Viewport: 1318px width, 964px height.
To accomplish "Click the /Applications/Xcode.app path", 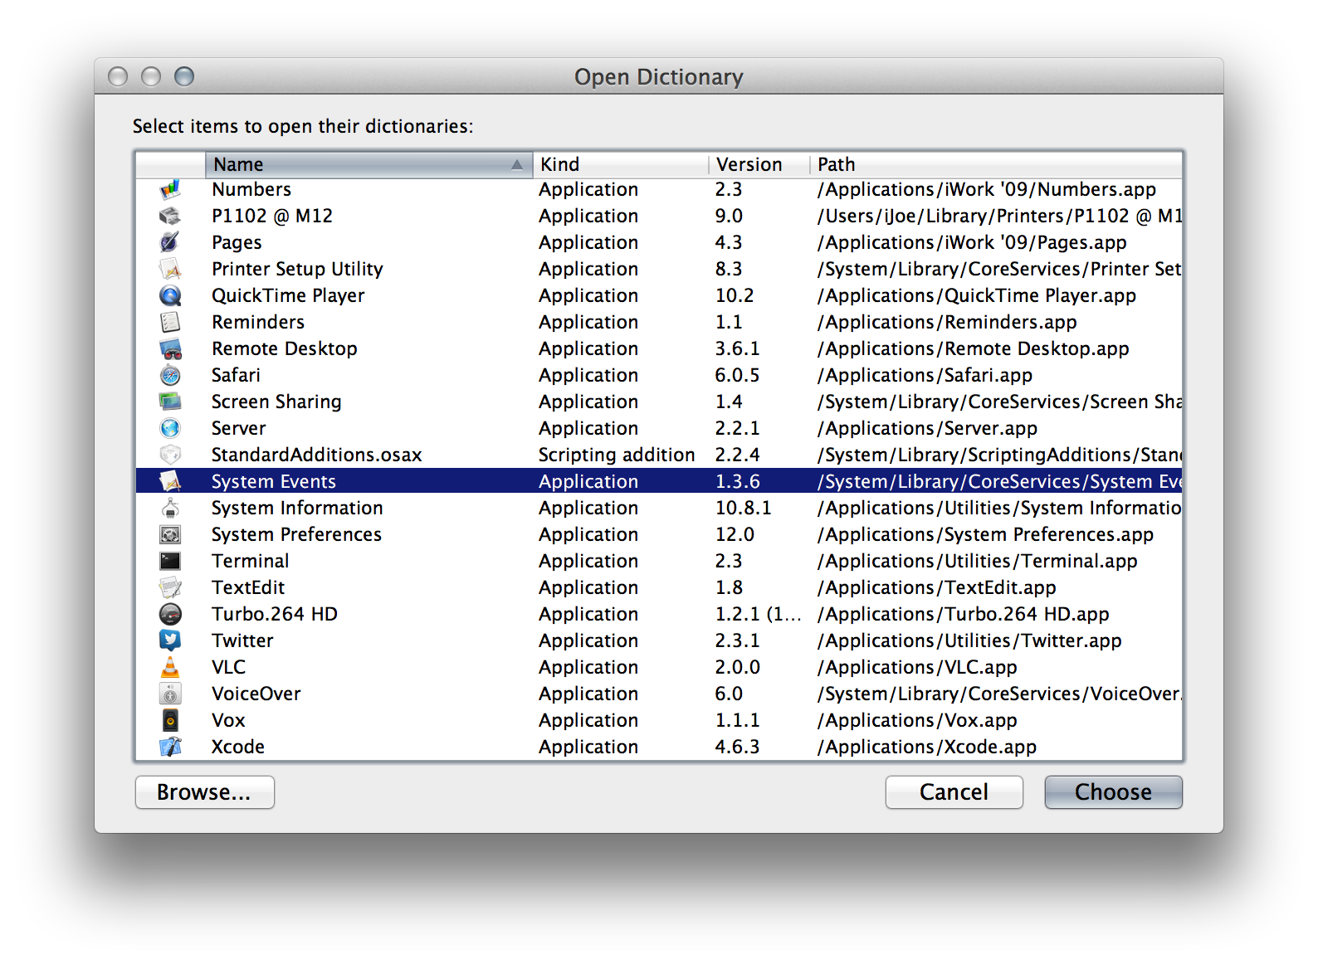I will pyautogui.click(x=927, y=747).
